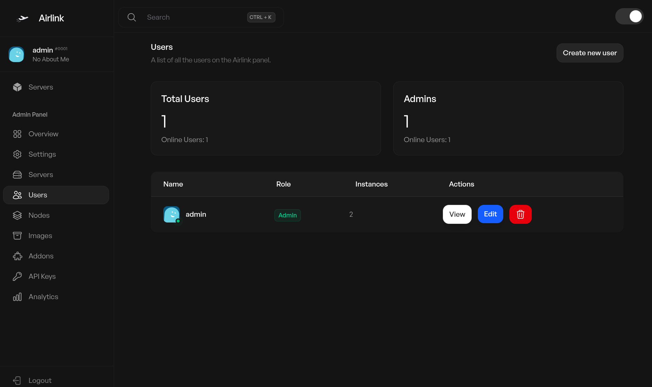Click the admin username in sidebar profile
The image size is (652, 387).
(43, 50)
